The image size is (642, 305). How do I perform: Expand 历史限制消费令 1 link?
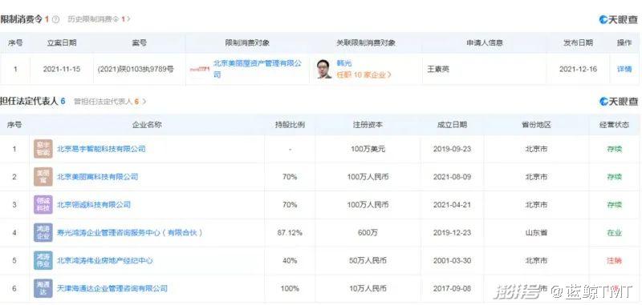[x=99, y=19]
